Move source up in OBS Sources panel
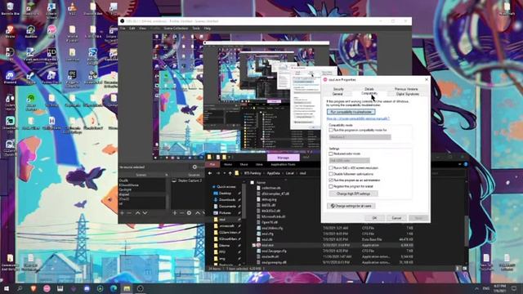The image size is (523, 294). click(x=197, y=213)
